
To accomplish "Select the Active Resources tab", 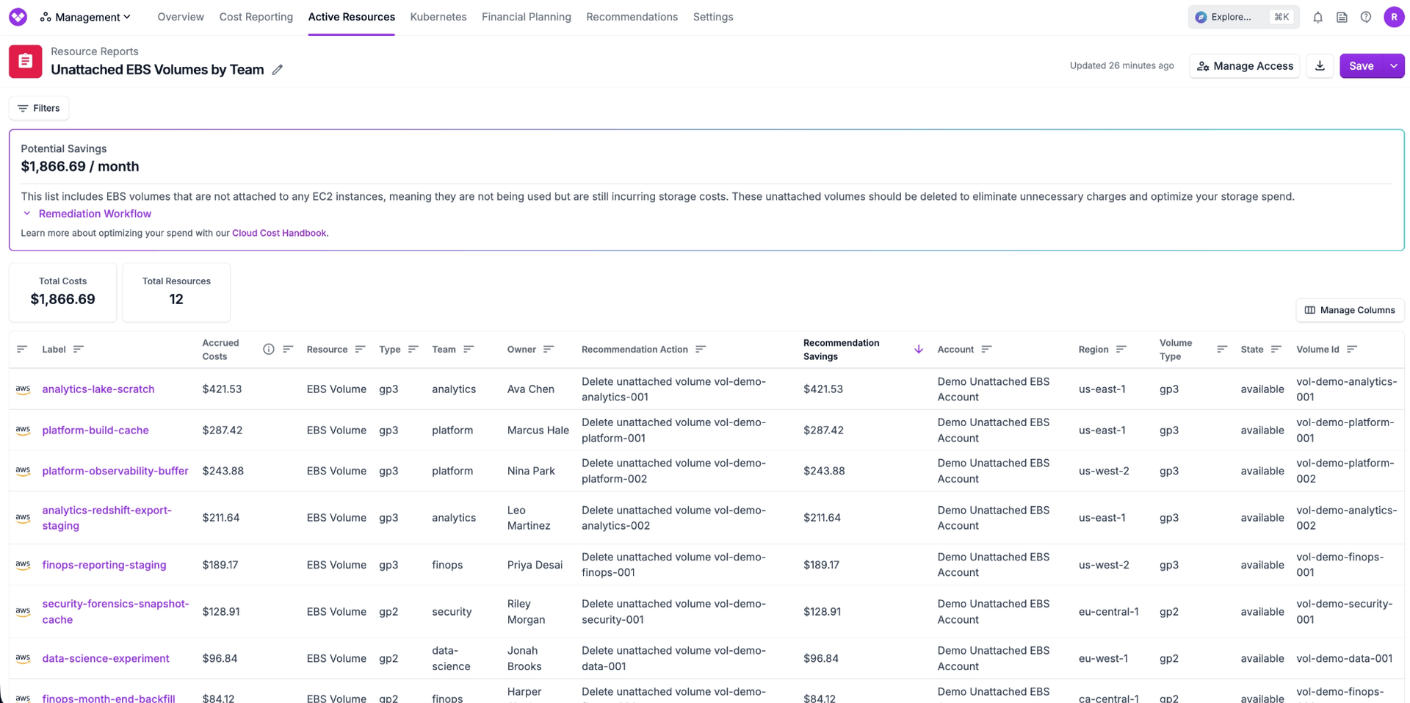I will point(351,17).
